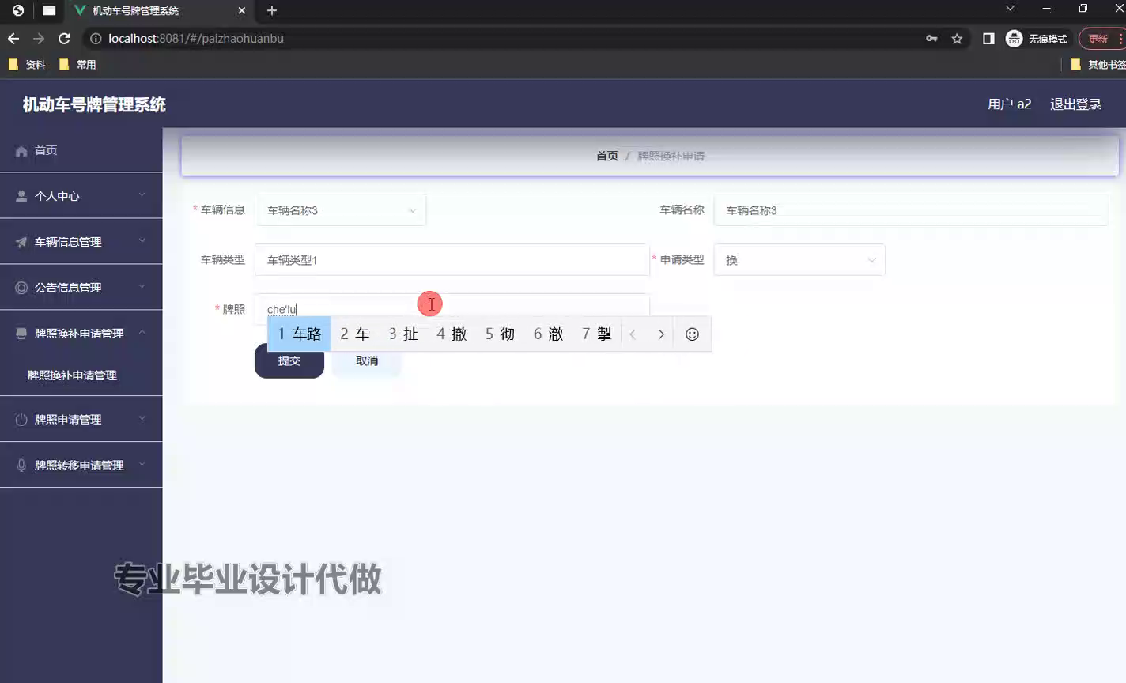Click the 首页 breadcrumb link
Viewport: 1126px width, 683px height.
[x=607, y=156]
